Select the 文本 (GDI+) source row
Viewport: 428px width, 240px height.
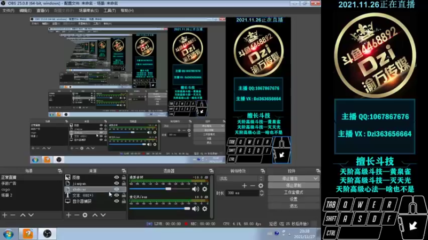click(95, 195)
